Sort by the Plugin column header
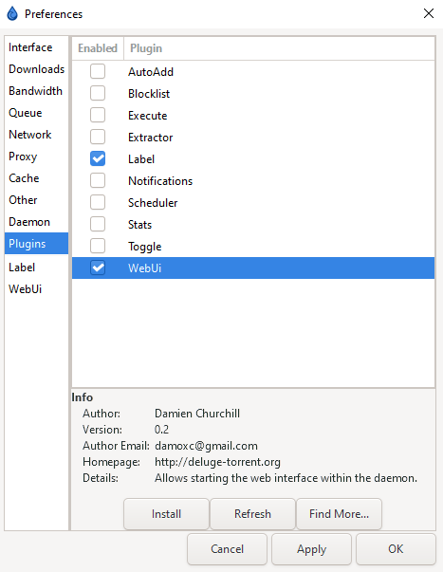This screenshot has height=572, width=443. click(x=279, y=48)
